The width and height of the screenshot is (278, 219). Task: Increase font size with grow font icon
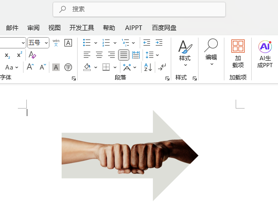tap(30, 67)
